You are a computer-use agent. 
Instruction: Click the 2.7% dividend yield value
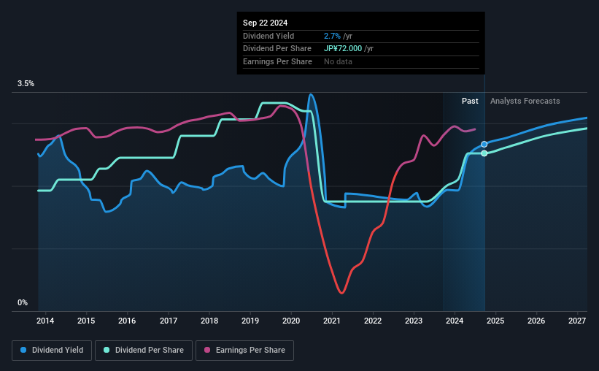(x=332, y=36)
